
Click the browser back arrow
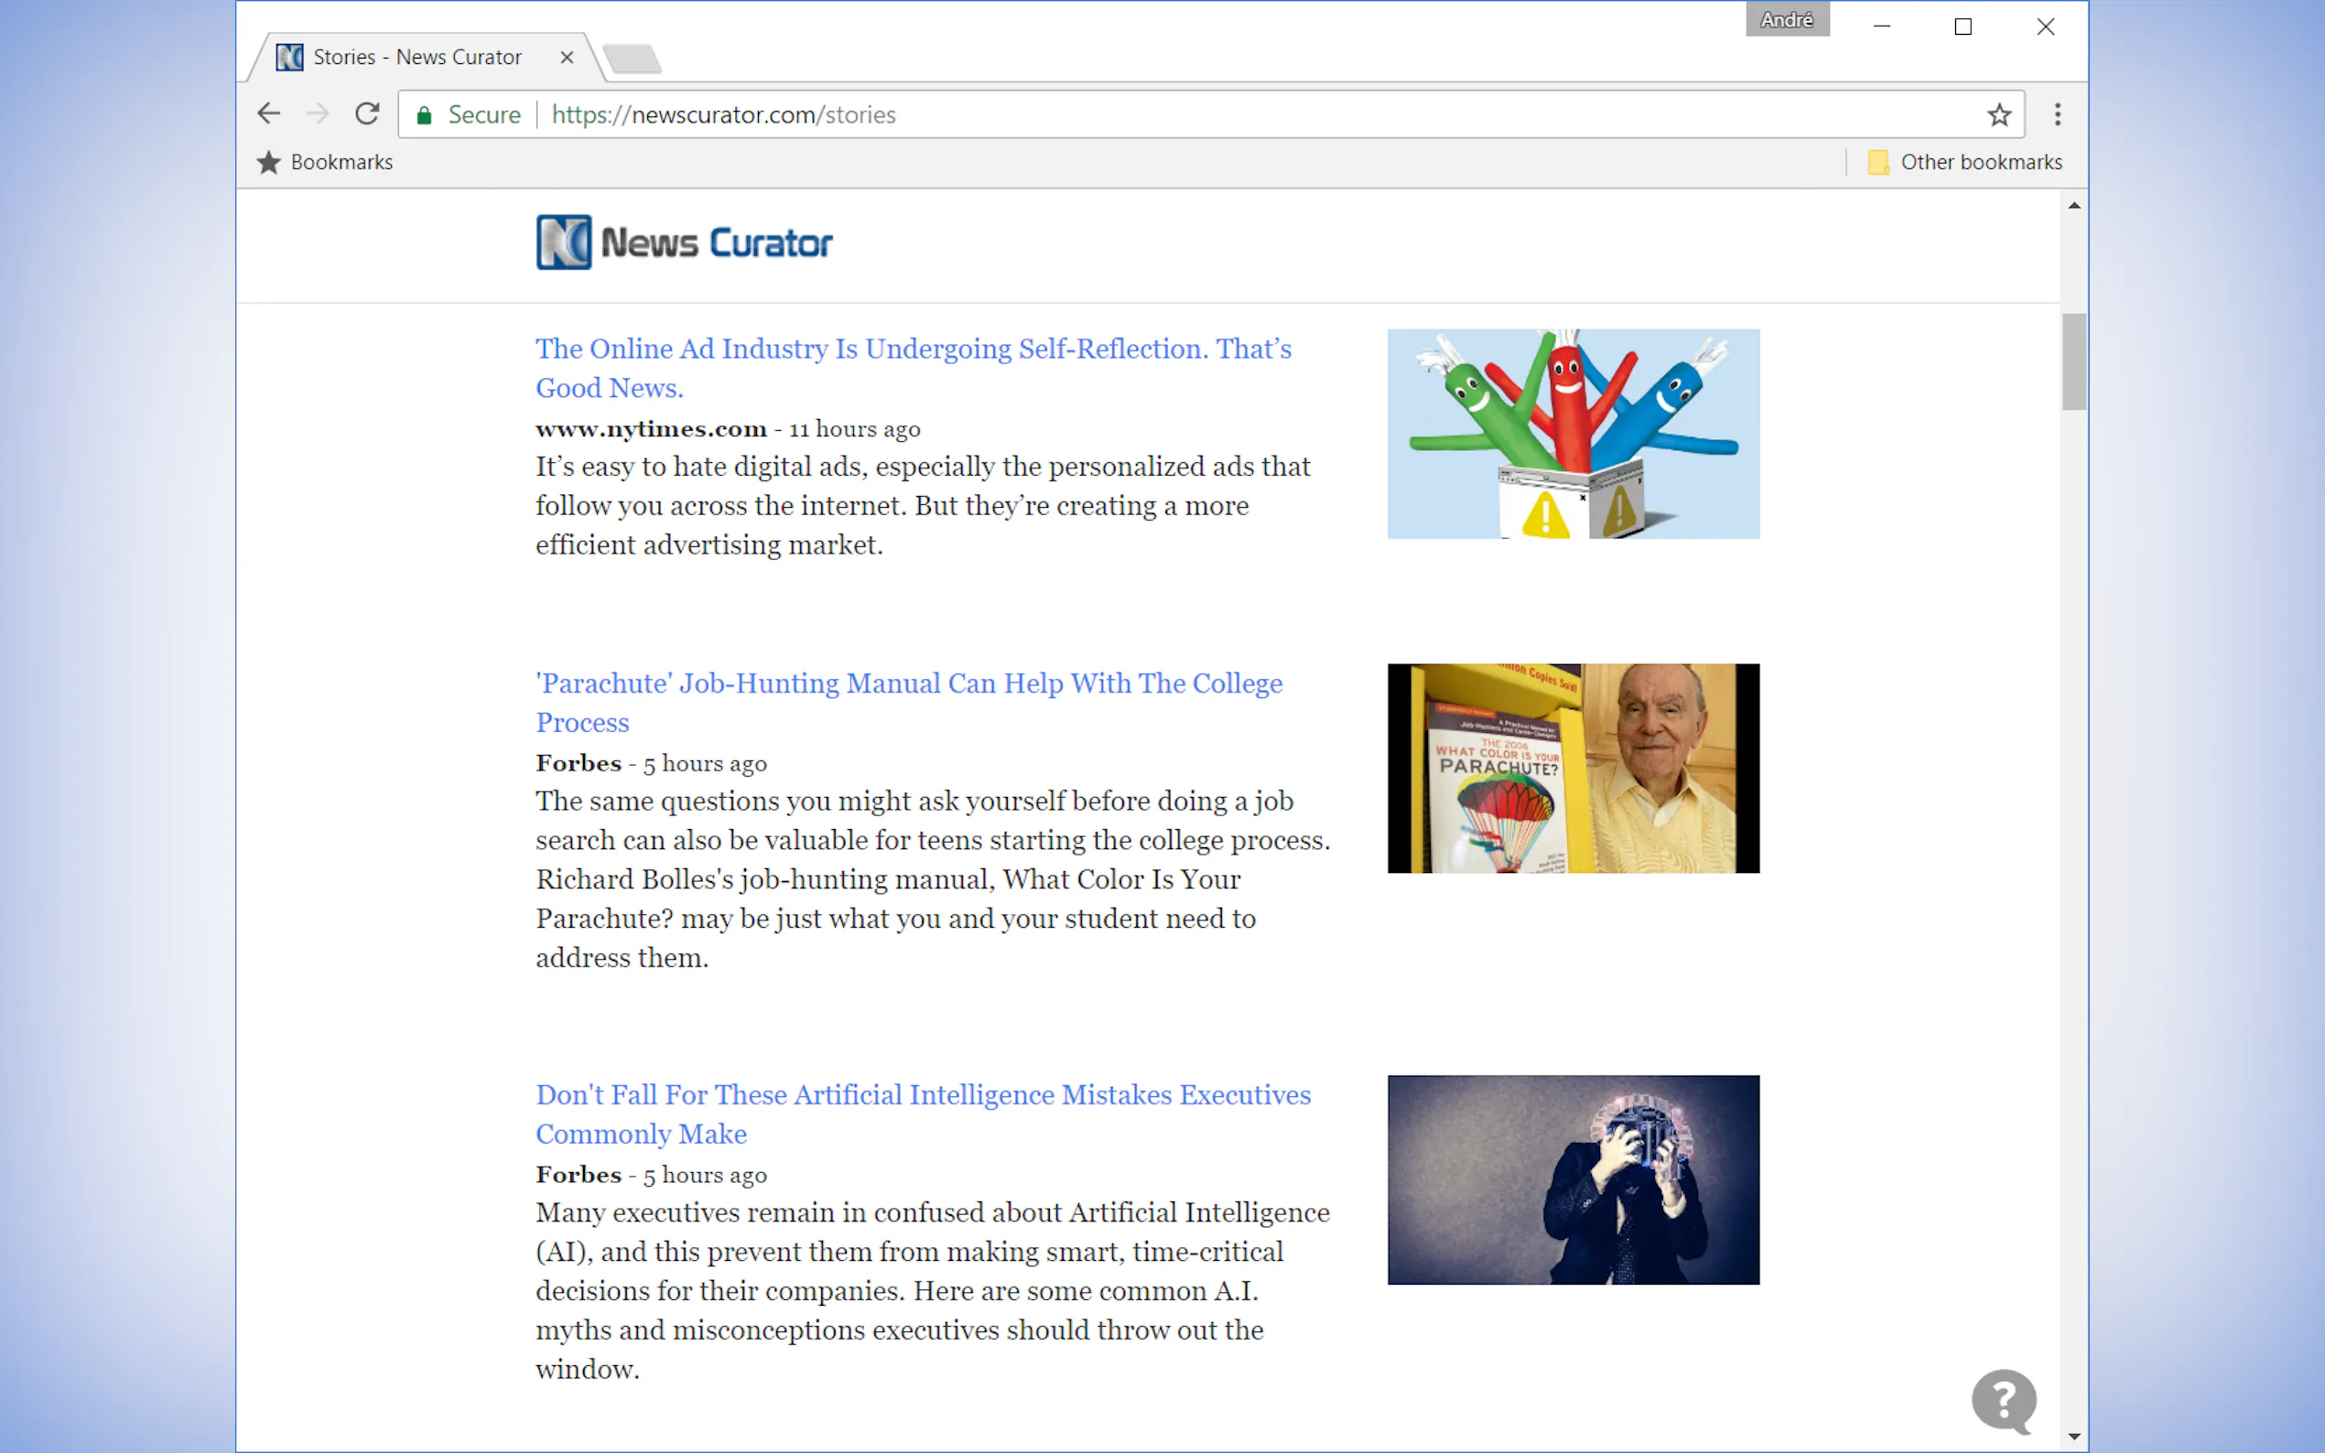(x=269, y=114)
